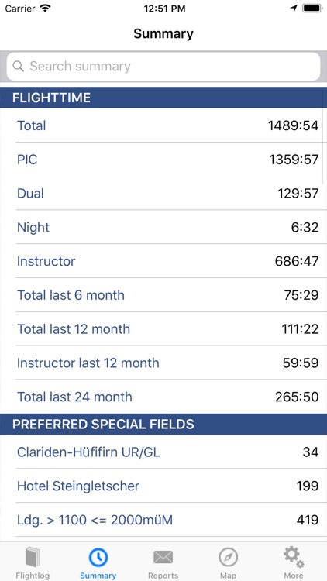This screenshot has width=327, height=581.
Task: Open the Dual time row
Action: point(163,194)
